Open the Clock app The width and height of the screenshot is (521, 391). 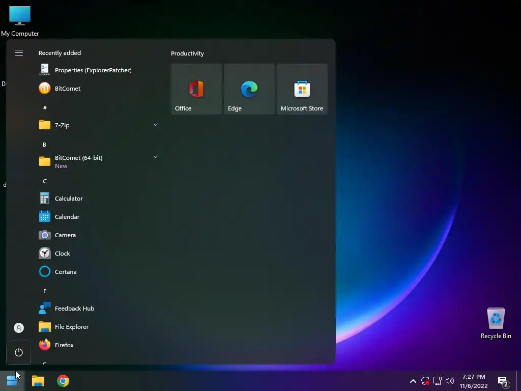point(98,254)
